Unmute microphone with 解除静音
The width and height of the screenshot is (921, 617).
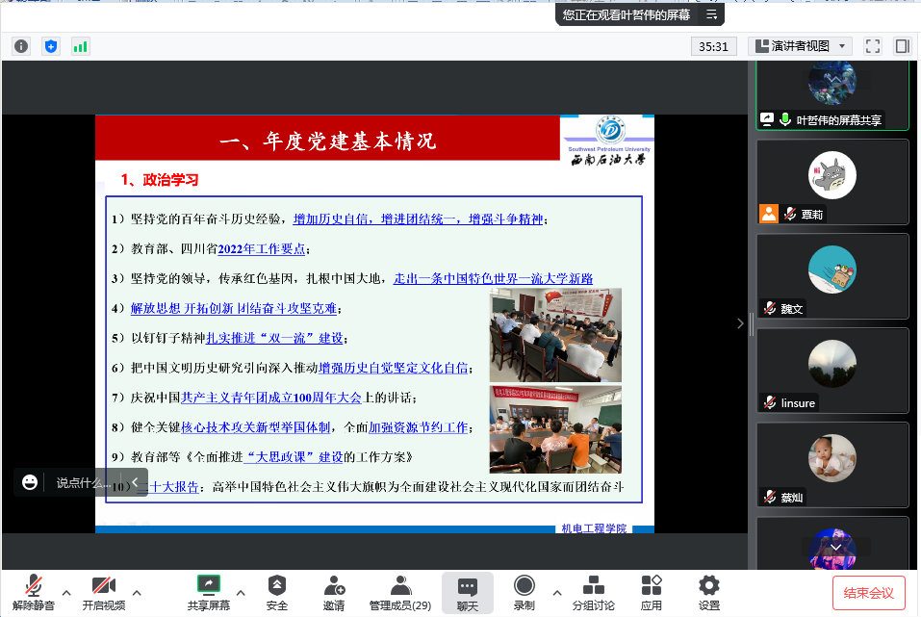click(33, 592)
